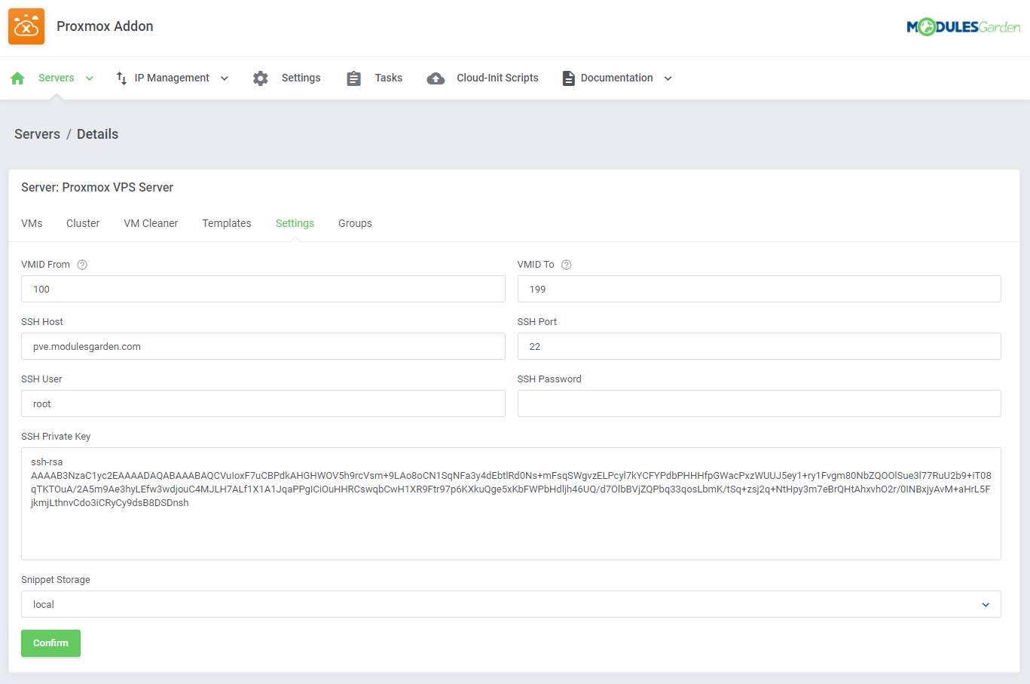Open the Groups tab
1030x684 pixels.
click(x=355, y=223)
